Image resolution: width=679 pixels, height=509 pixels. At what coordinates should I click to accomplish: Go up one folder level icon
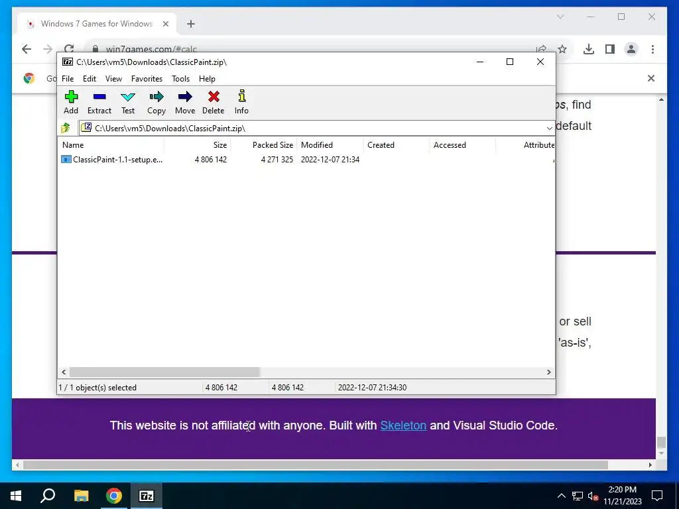(66, 128)
